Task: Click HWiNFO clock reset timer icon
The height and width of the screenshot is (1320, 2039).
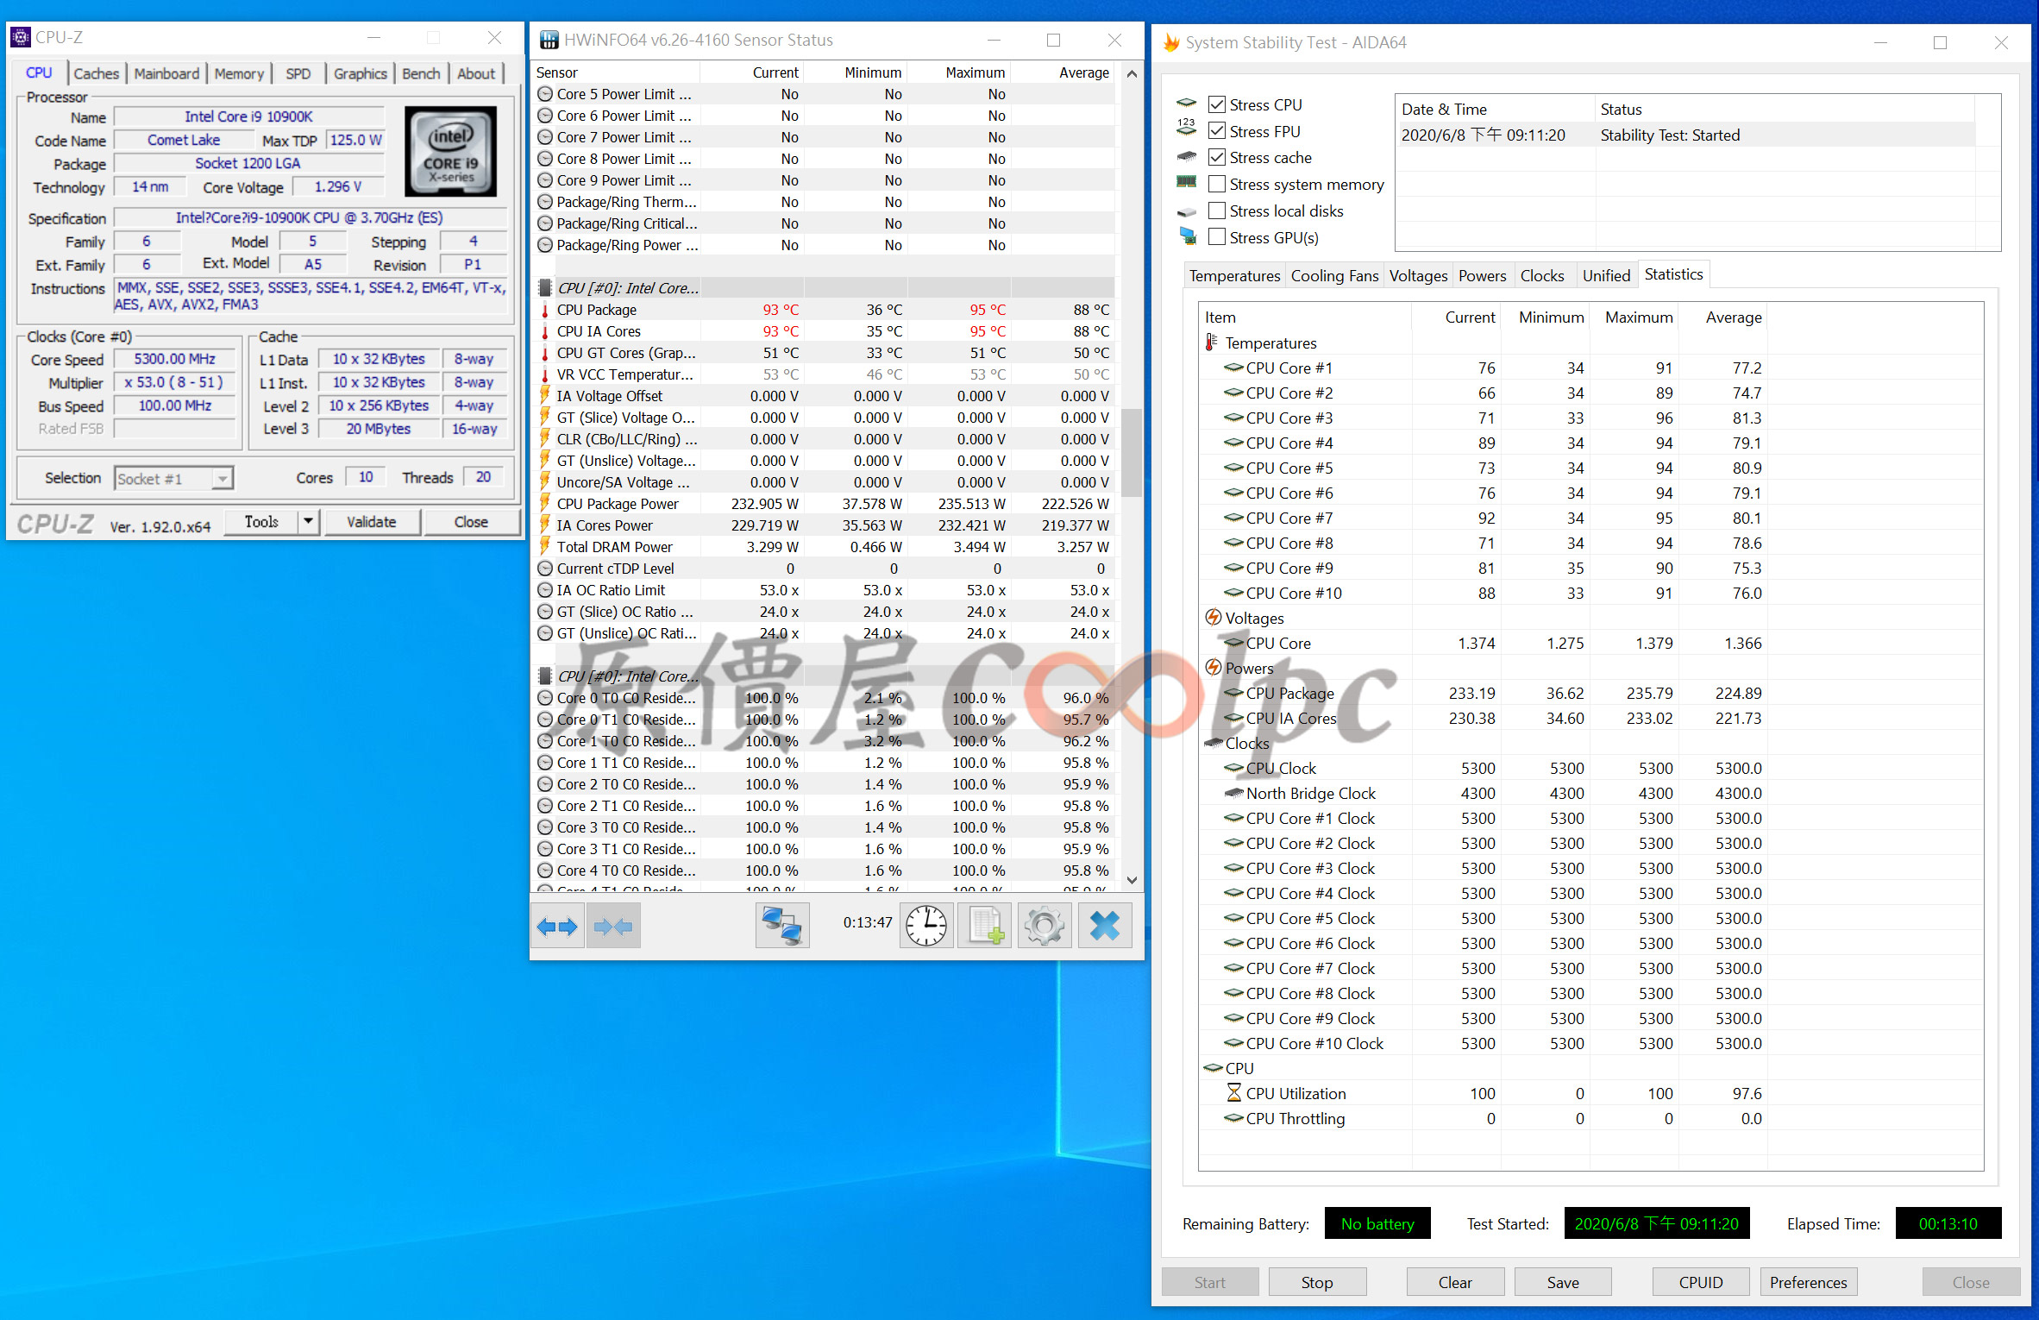Action: (x=926, y=927)
